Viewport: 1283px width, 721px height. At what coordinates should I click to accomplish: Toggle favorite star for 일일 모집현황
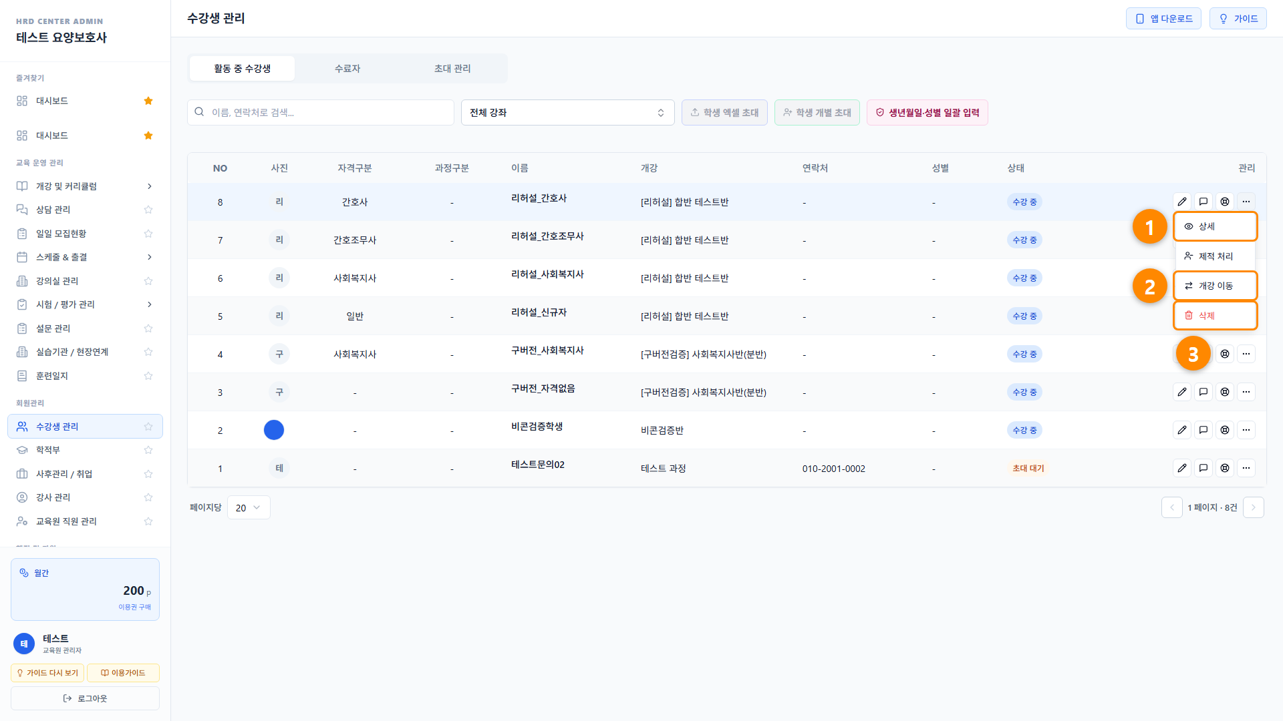(x=148, y=234)
